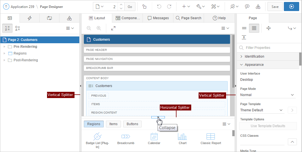Select the Items gallery tab
The height and width of the screenshot is (152, 302).
[113, 124]
